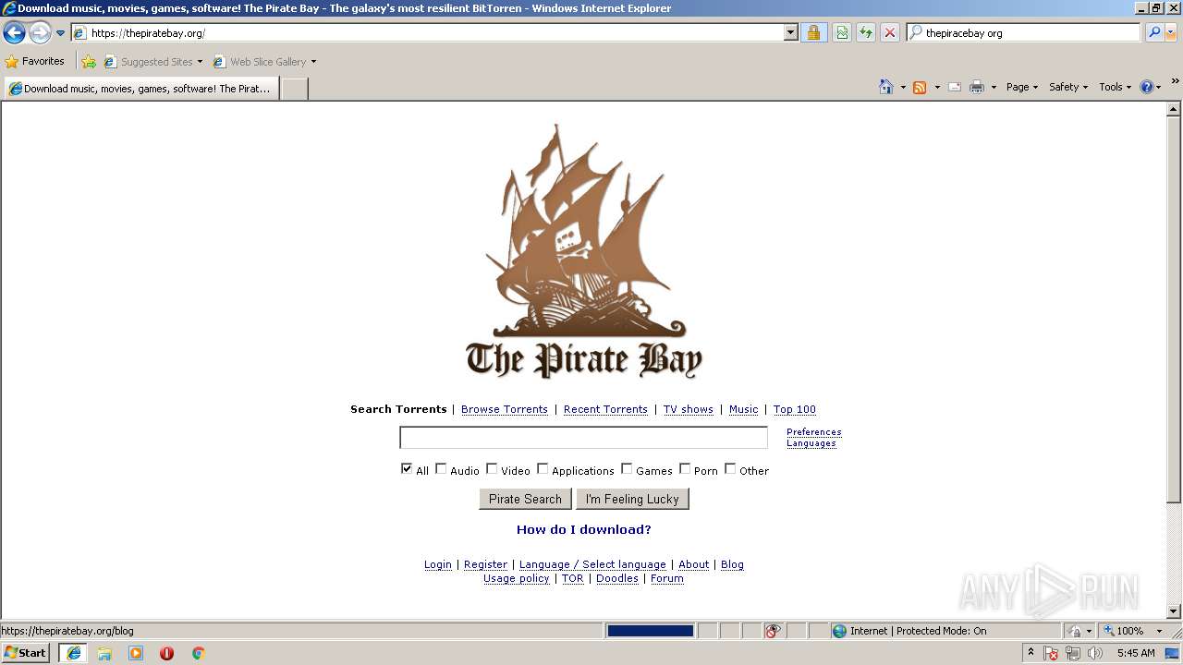Open How do I download? link

pyautogui.click(x=584, y=529)
